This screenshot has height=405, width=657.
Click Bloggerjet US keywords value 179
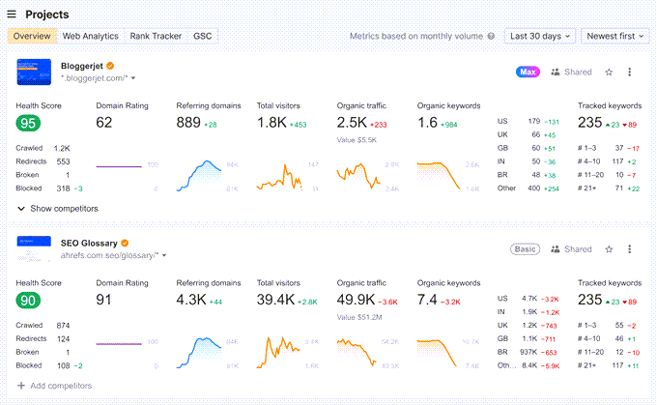point(534,121)
